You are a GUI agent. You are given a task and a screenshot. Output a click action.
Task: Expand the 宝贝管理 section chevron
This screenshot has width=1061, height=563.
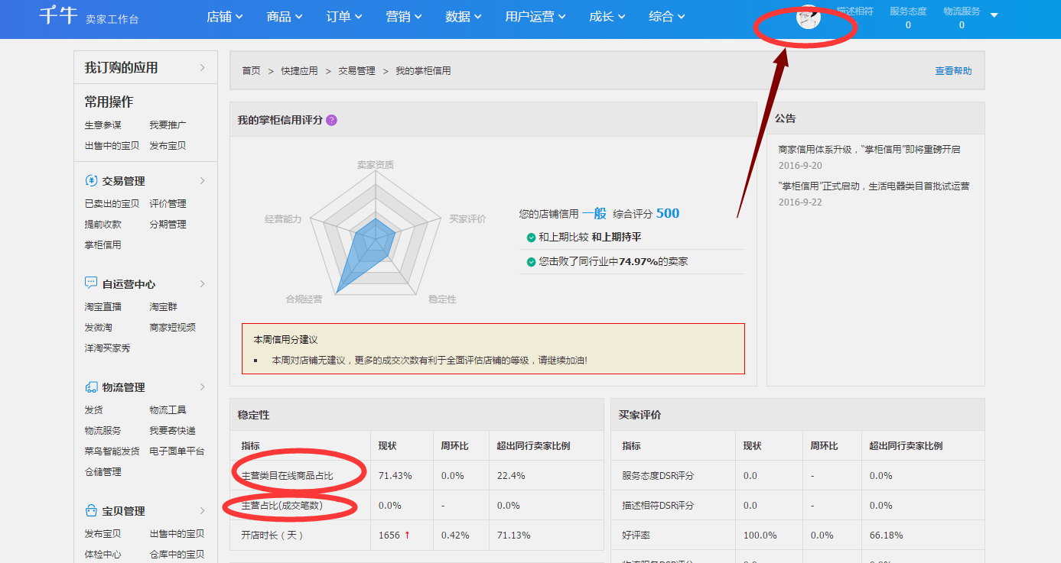(203, 511)
